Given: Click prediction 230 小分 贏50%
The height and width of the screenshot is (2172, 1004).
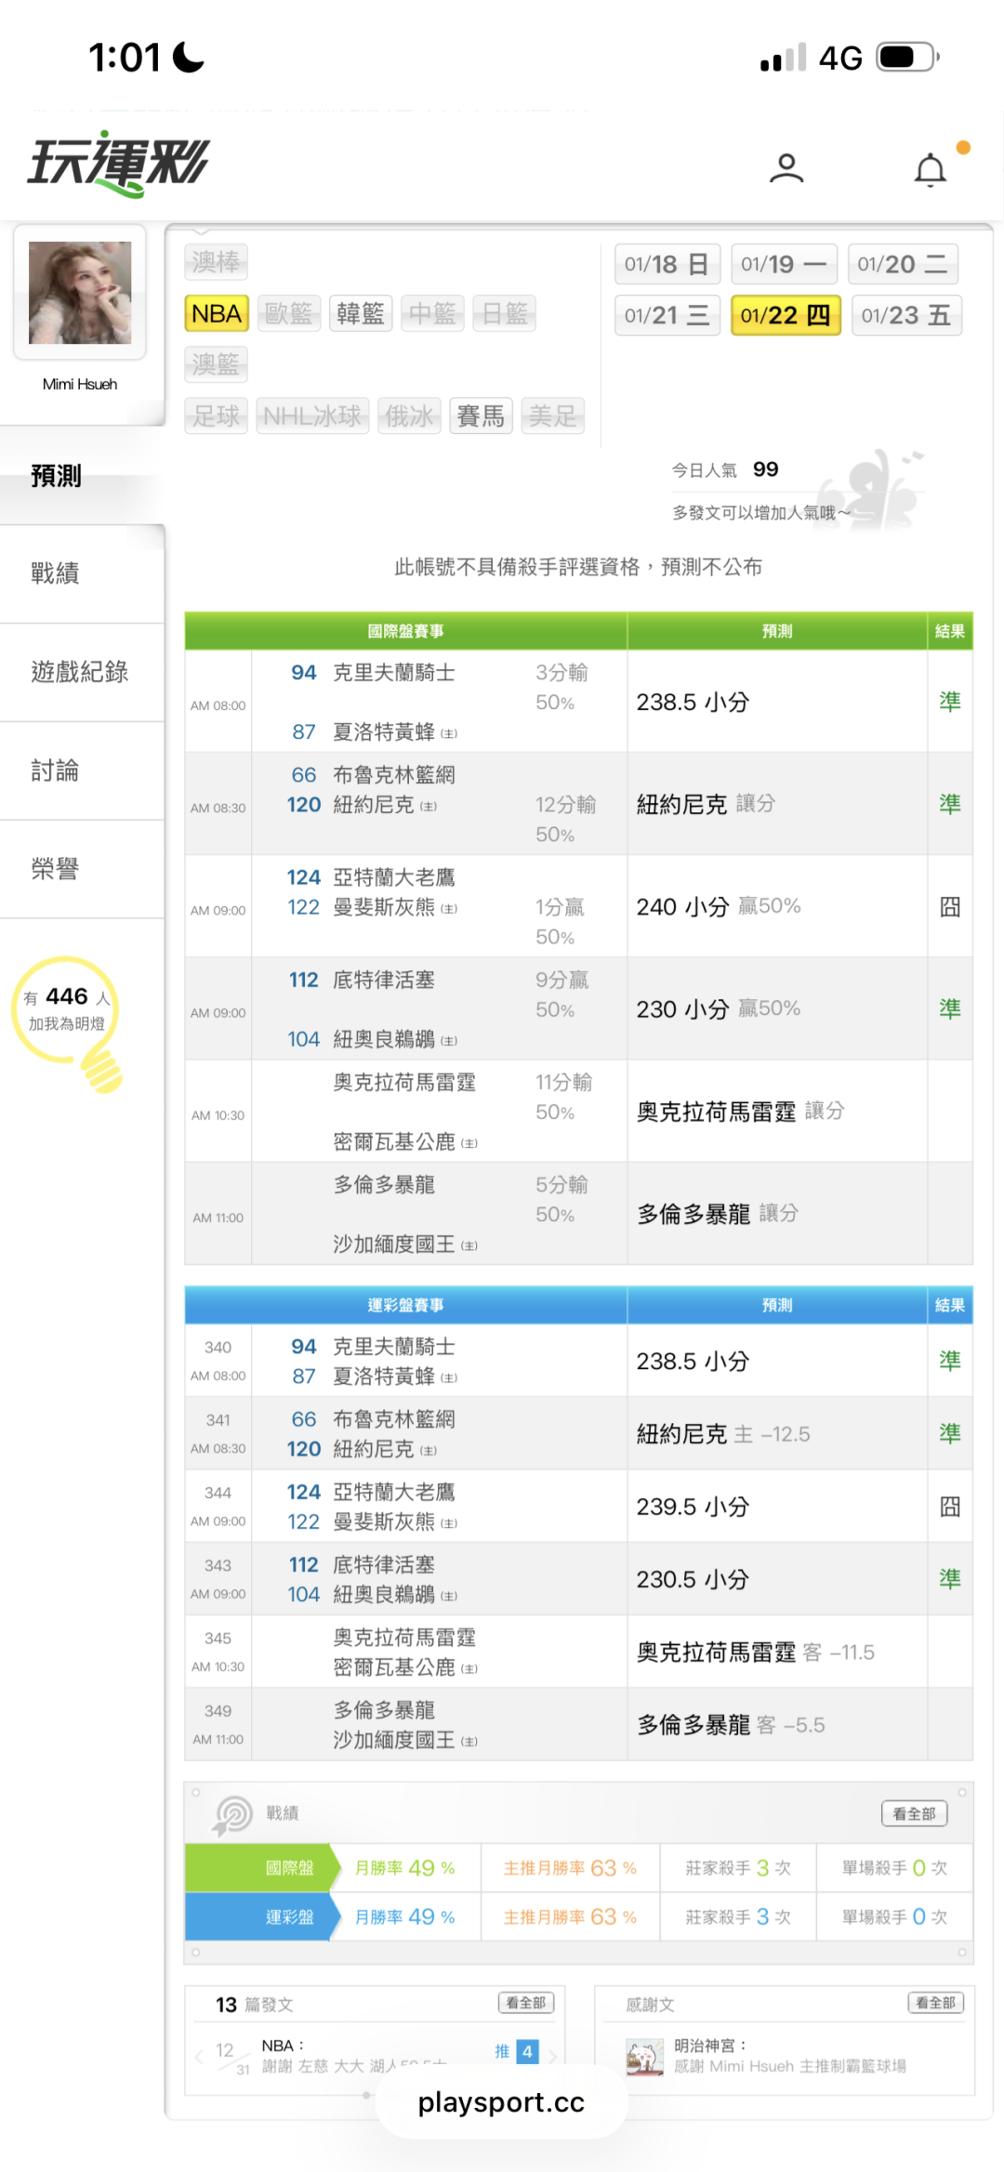Looking at the screenshot, I should pos(719,1008).
